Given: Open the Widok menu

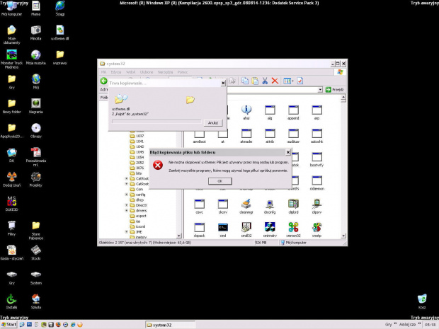Looking at the screenshot, I should coord(130,72).
